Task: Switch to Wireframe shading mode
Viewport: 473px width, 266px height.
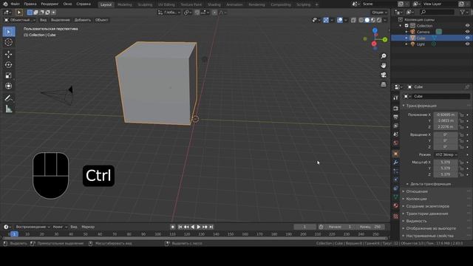Action: coord(361,20)
